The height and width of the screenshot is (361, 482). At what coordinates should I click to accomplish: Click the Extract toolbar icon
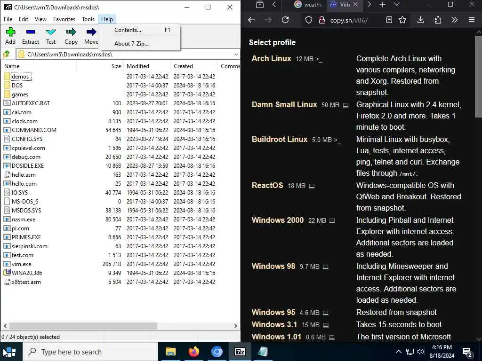click(31, 32)
